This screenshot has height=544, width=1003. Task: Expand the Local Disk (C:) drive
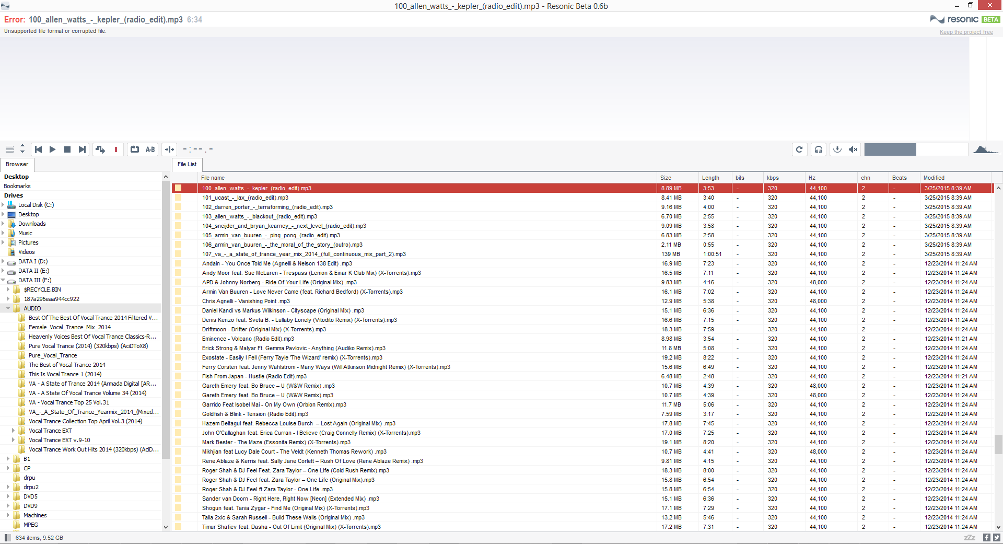[3, 205]
